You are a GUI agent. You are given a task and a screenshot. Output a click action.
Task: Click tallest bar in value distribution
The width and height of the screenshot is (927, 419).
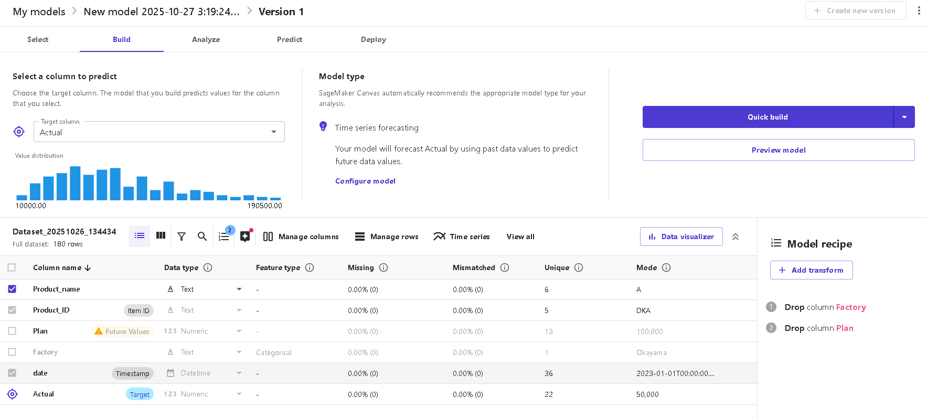75,184
